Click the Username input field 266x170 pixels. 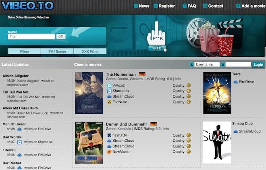[x=207, y=64]
